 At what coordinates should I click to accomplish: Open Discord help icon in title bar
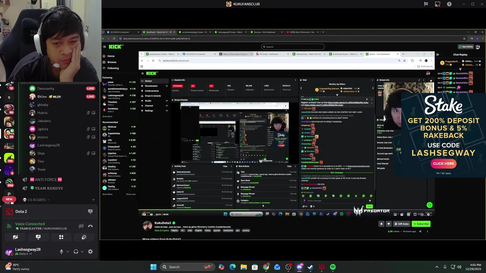point(449,4)
